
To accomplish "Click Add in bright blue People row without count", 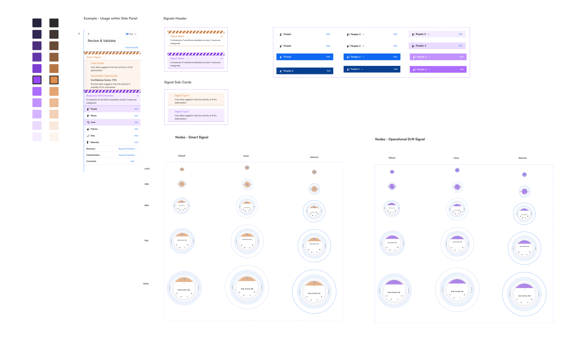I will point(328,57).
